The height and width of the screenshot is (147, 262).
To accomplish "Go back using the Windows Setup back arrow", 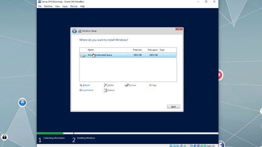I will [x=75, y=31].
